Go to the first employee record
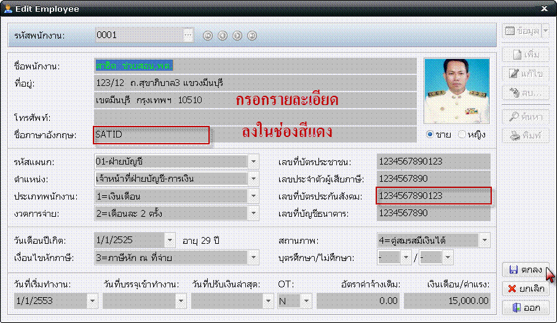This screenshot has height=323, width=557. tap(208, 36)
